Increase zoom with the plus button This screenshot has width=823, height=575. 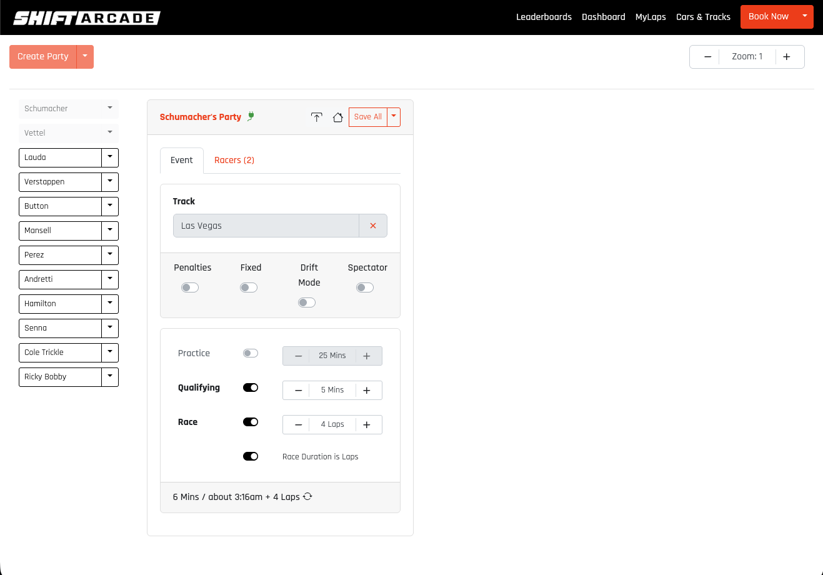pyautogui.click(x=787, y=57)
